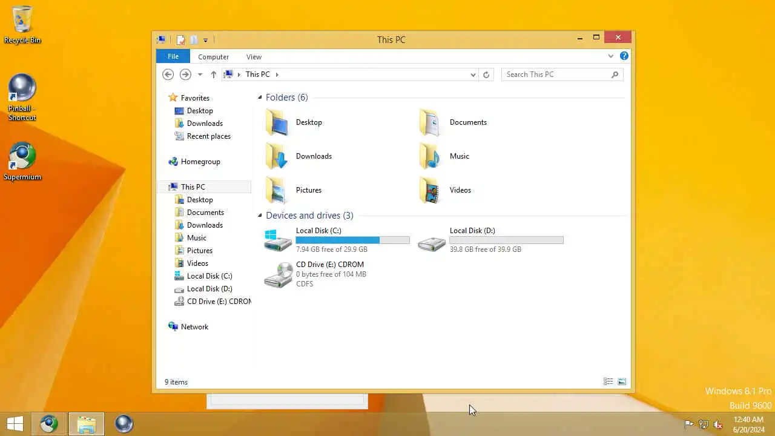Open the Start button
Image resolution: width=775 pixels, height=436 pixels.
point(15,424)
